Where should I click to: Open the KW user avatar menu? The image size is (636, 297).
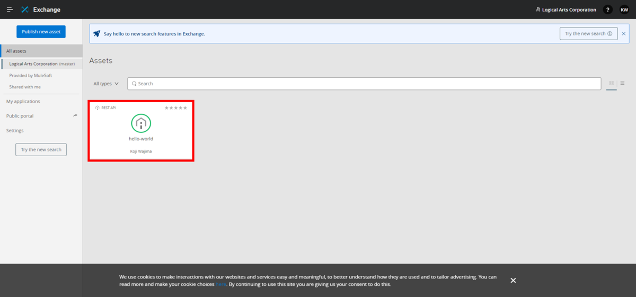point(624,10)
